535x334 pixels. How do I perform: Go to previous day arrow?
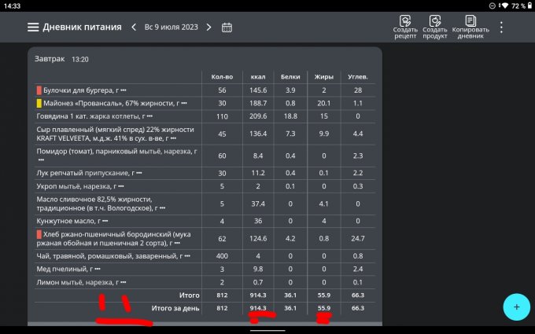click(134, 27)
